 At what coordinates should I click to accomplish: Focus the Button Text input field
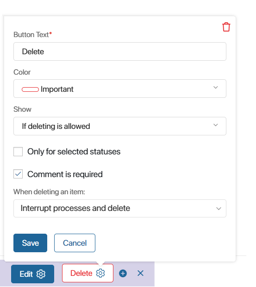click(120, 51)
